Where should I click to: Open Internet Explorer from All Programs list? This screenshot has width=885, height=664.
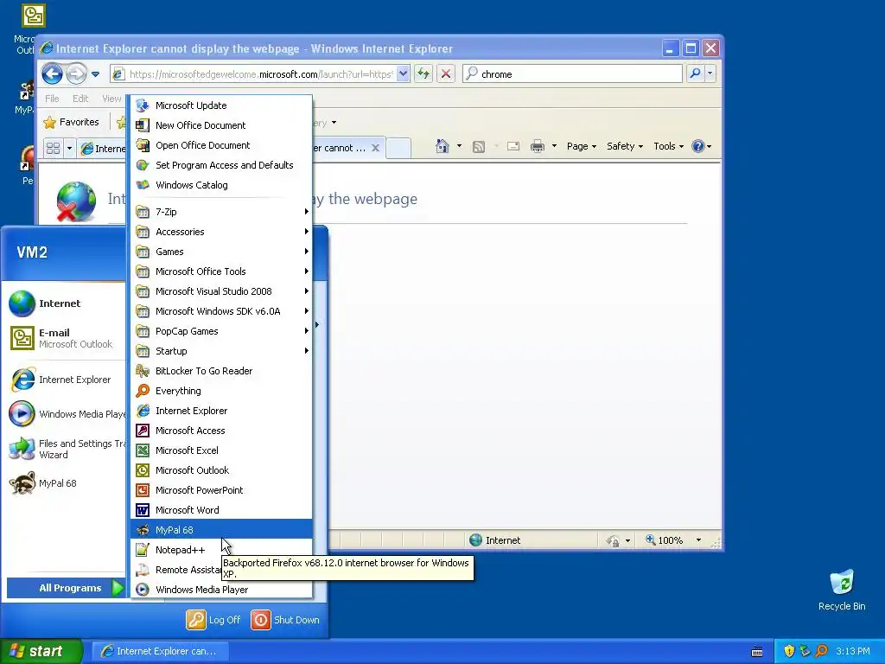[x=221, y=411]
